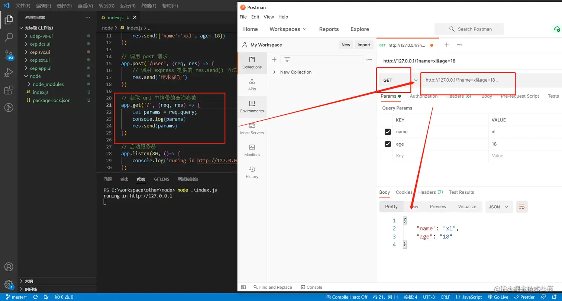Open Extensions activity icon in VS Code

click(9, 90)
